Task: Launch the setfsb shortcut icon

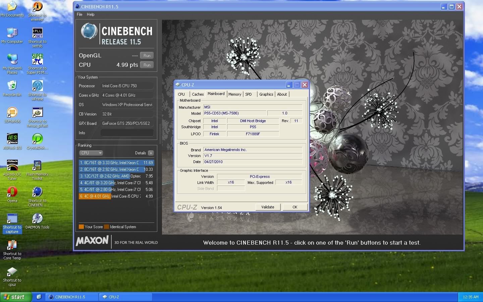Action: click(37, 33)
